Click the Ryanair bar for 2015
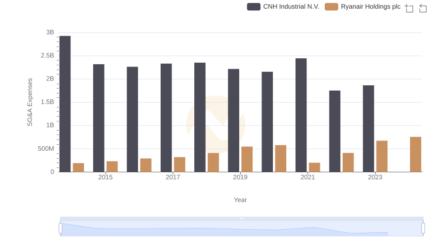 tap(112, 167)
